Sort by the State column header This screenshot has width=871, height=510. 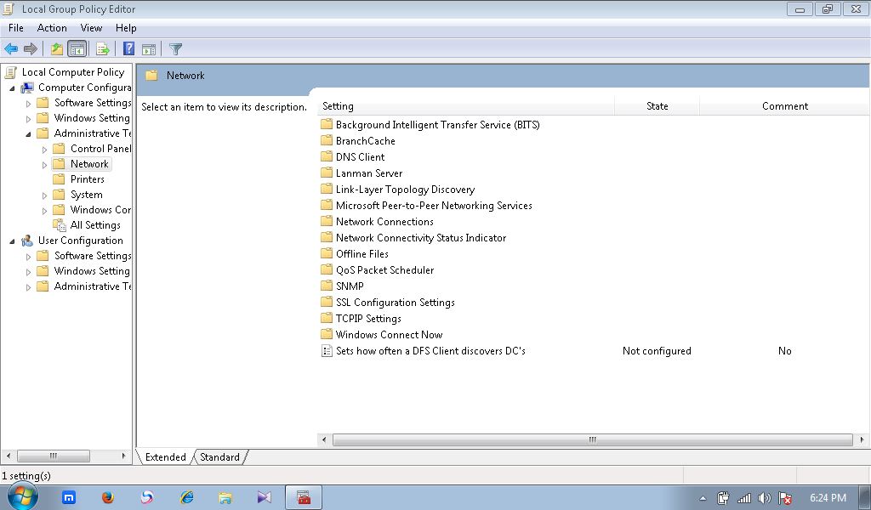click(658, 106)
